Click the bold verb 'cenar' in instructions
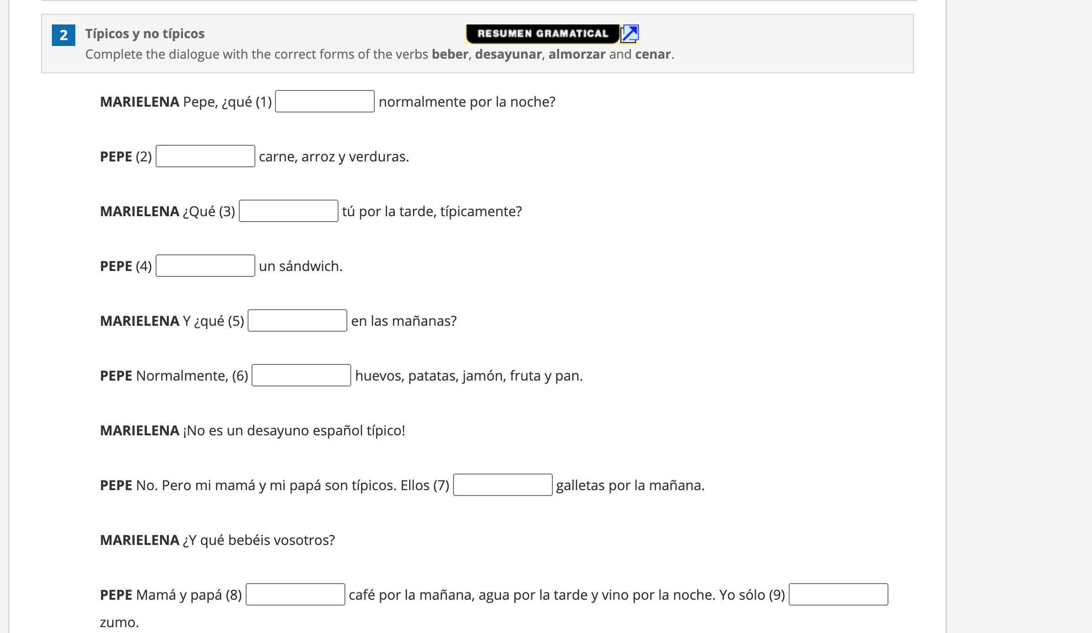 pos(653,54)
